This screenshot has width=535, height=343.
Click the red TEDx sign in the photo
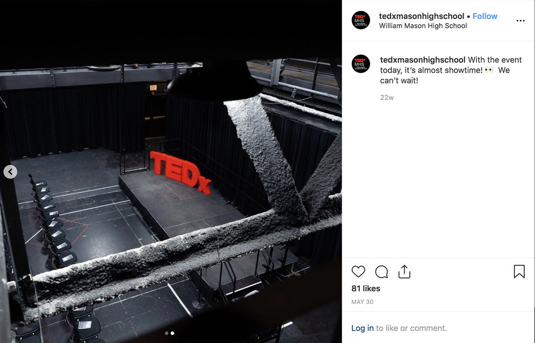click(180, 173)
